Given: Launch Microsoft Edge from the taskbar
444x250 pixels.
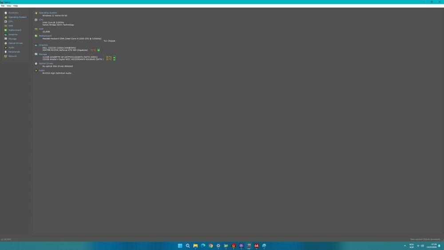Looking at the screenshot, I should pyautogui.click(x=203, y=246).
